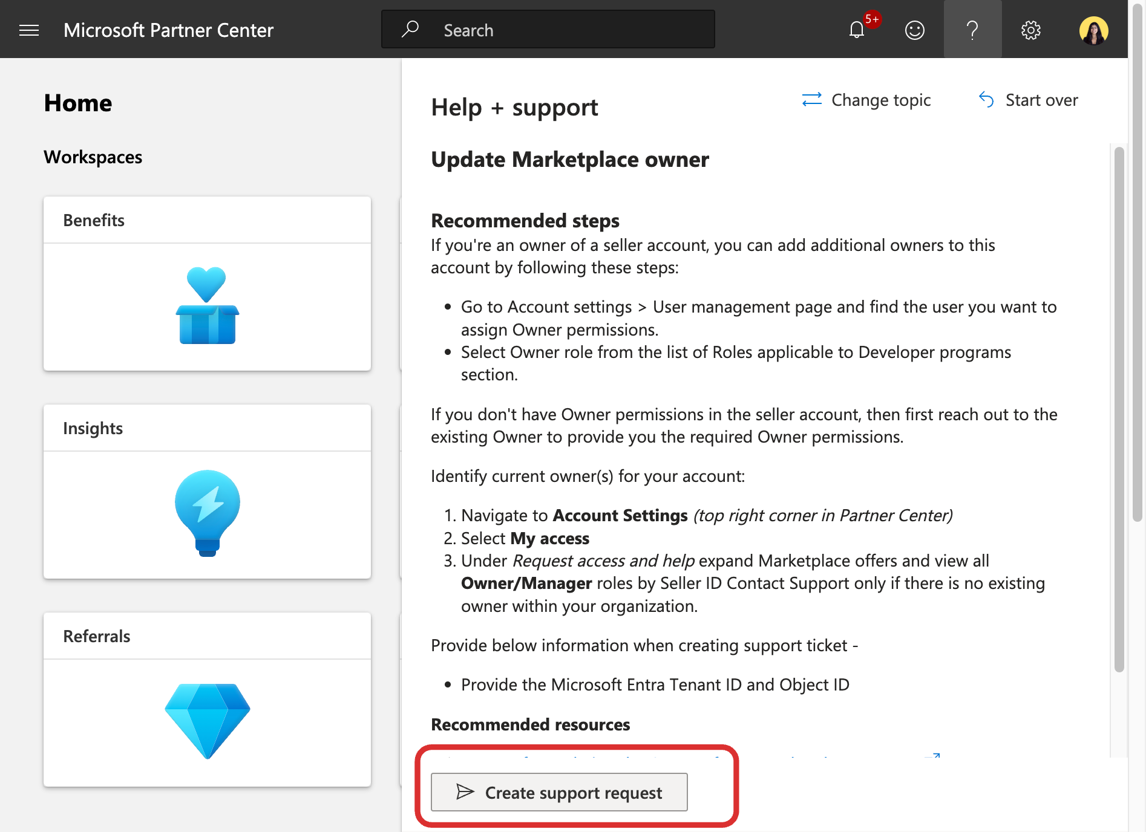The image size is (1146, 832).
Task: Click the Update Marketplace owner heading
Action: click(570, 160)
